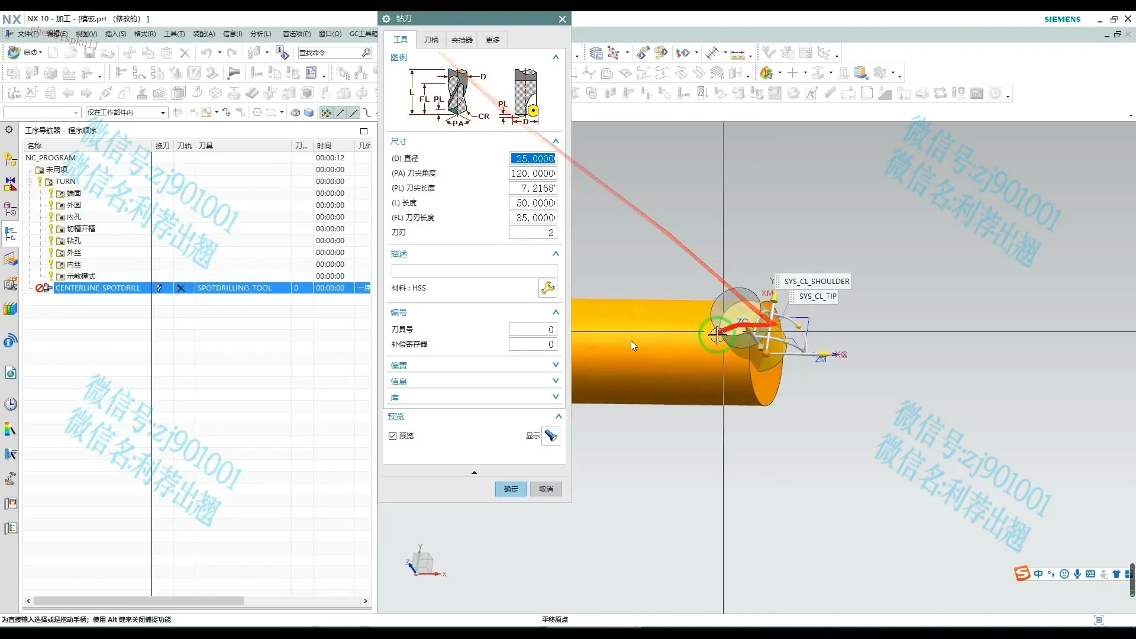Click the search magnifier icon in the command finder
Viewport: 1136px width, 639px height.
366,53
